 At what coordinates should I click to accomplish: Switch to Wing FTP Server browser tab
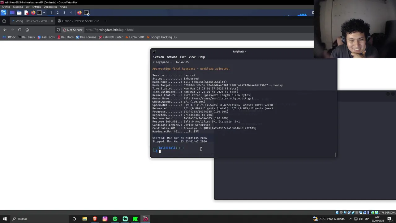pos(32,21)
